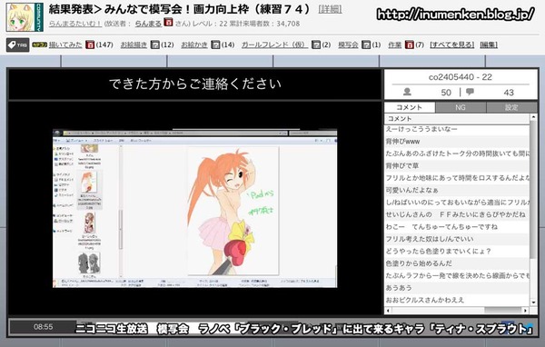Open dictionary icon beside お絵かき (14)
545x347 pixels.
click(x=215, y=45)
